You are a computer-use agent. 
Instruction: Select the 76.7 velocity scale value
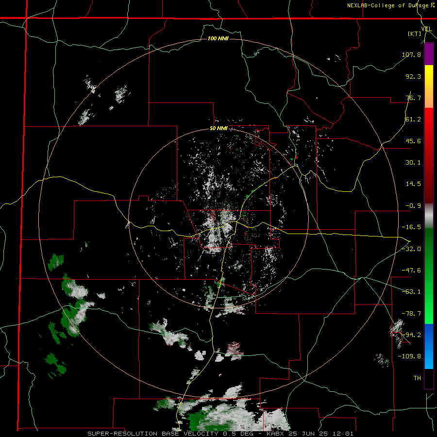pos(413,98)
